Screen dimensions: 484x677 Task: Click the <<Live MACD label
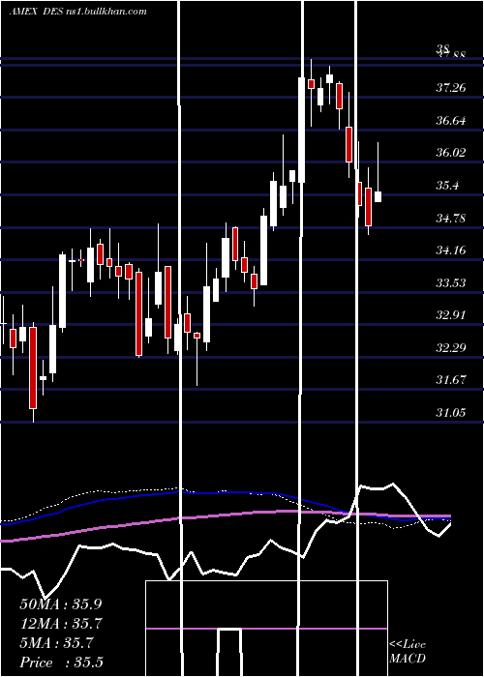tap(408, 651)
